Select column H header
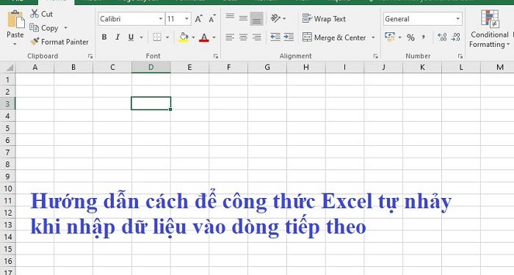 point(306,67)
